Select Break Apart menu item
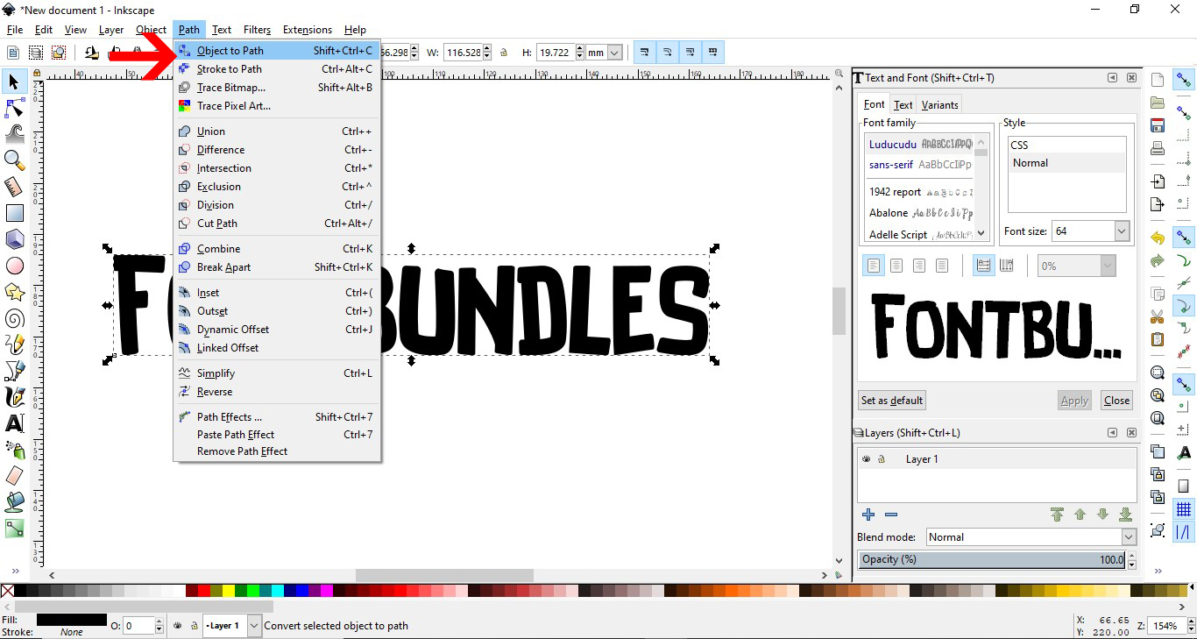The height and width of the screenshot is (639, 1197). coord(277,267)
